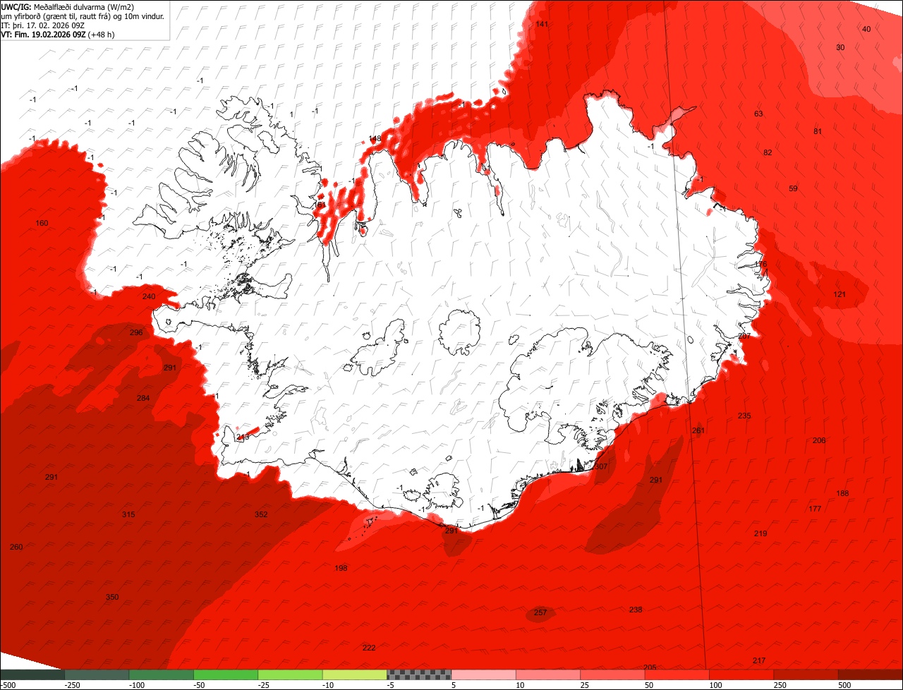Click the map value '257'
Viewport: 903px width, 690px height.
coord(540,612)
